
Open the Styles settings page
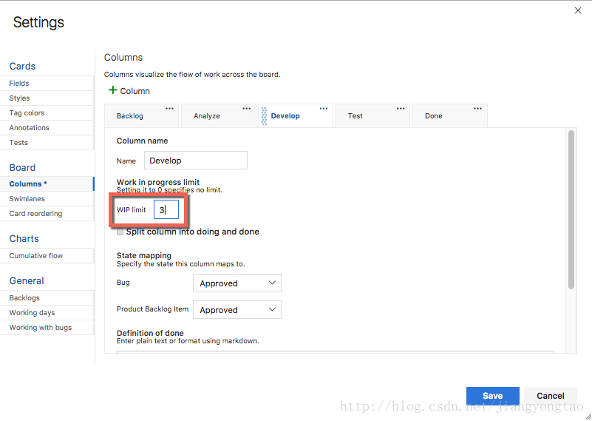(47, 98)
